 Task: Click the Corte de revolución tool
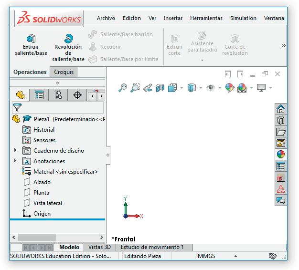point(235,45)
